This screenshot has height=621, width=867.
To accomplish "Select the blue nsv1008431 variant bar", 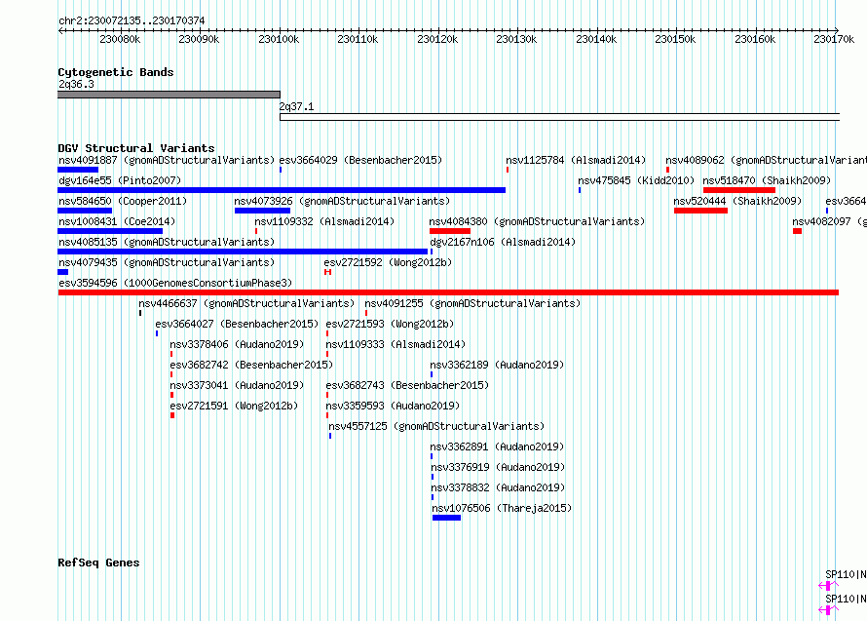I will point(110,231).
